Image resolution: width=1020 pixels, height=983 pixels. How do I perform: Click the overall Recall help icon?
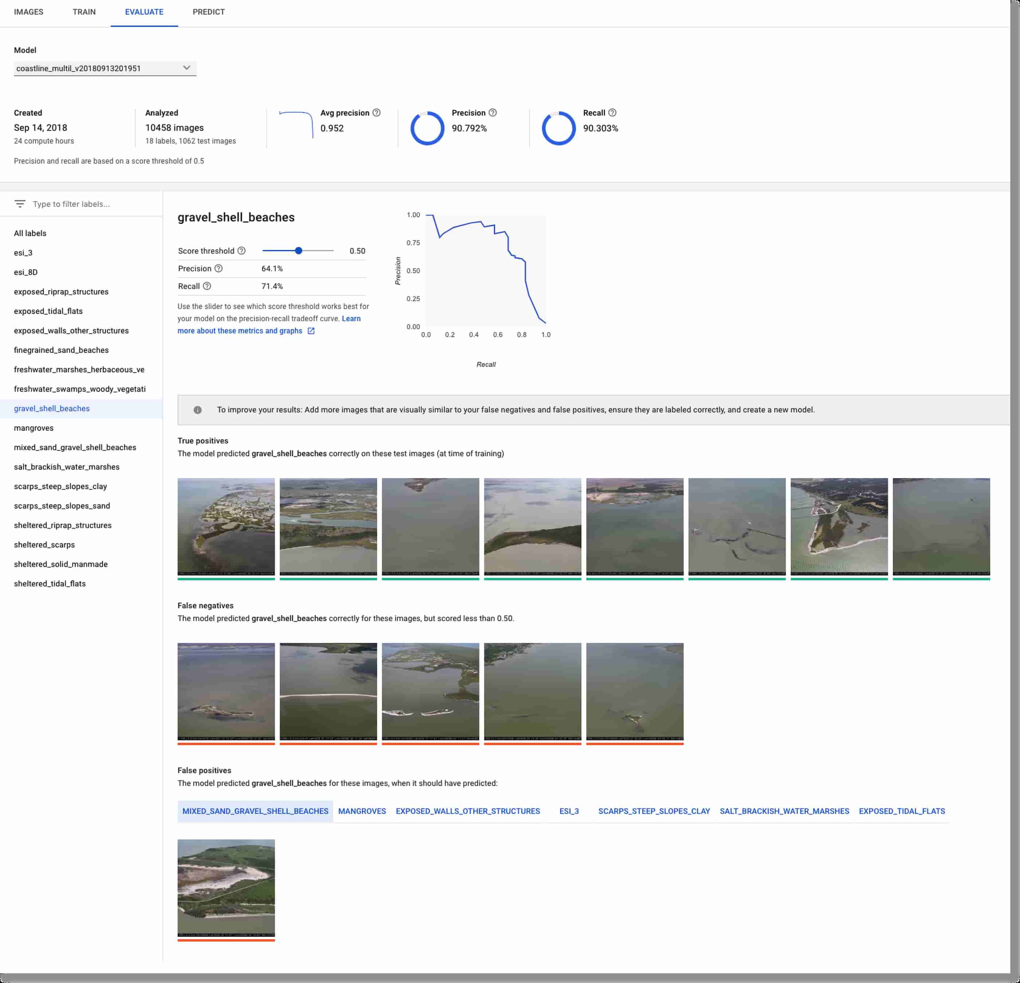[612, 113]
